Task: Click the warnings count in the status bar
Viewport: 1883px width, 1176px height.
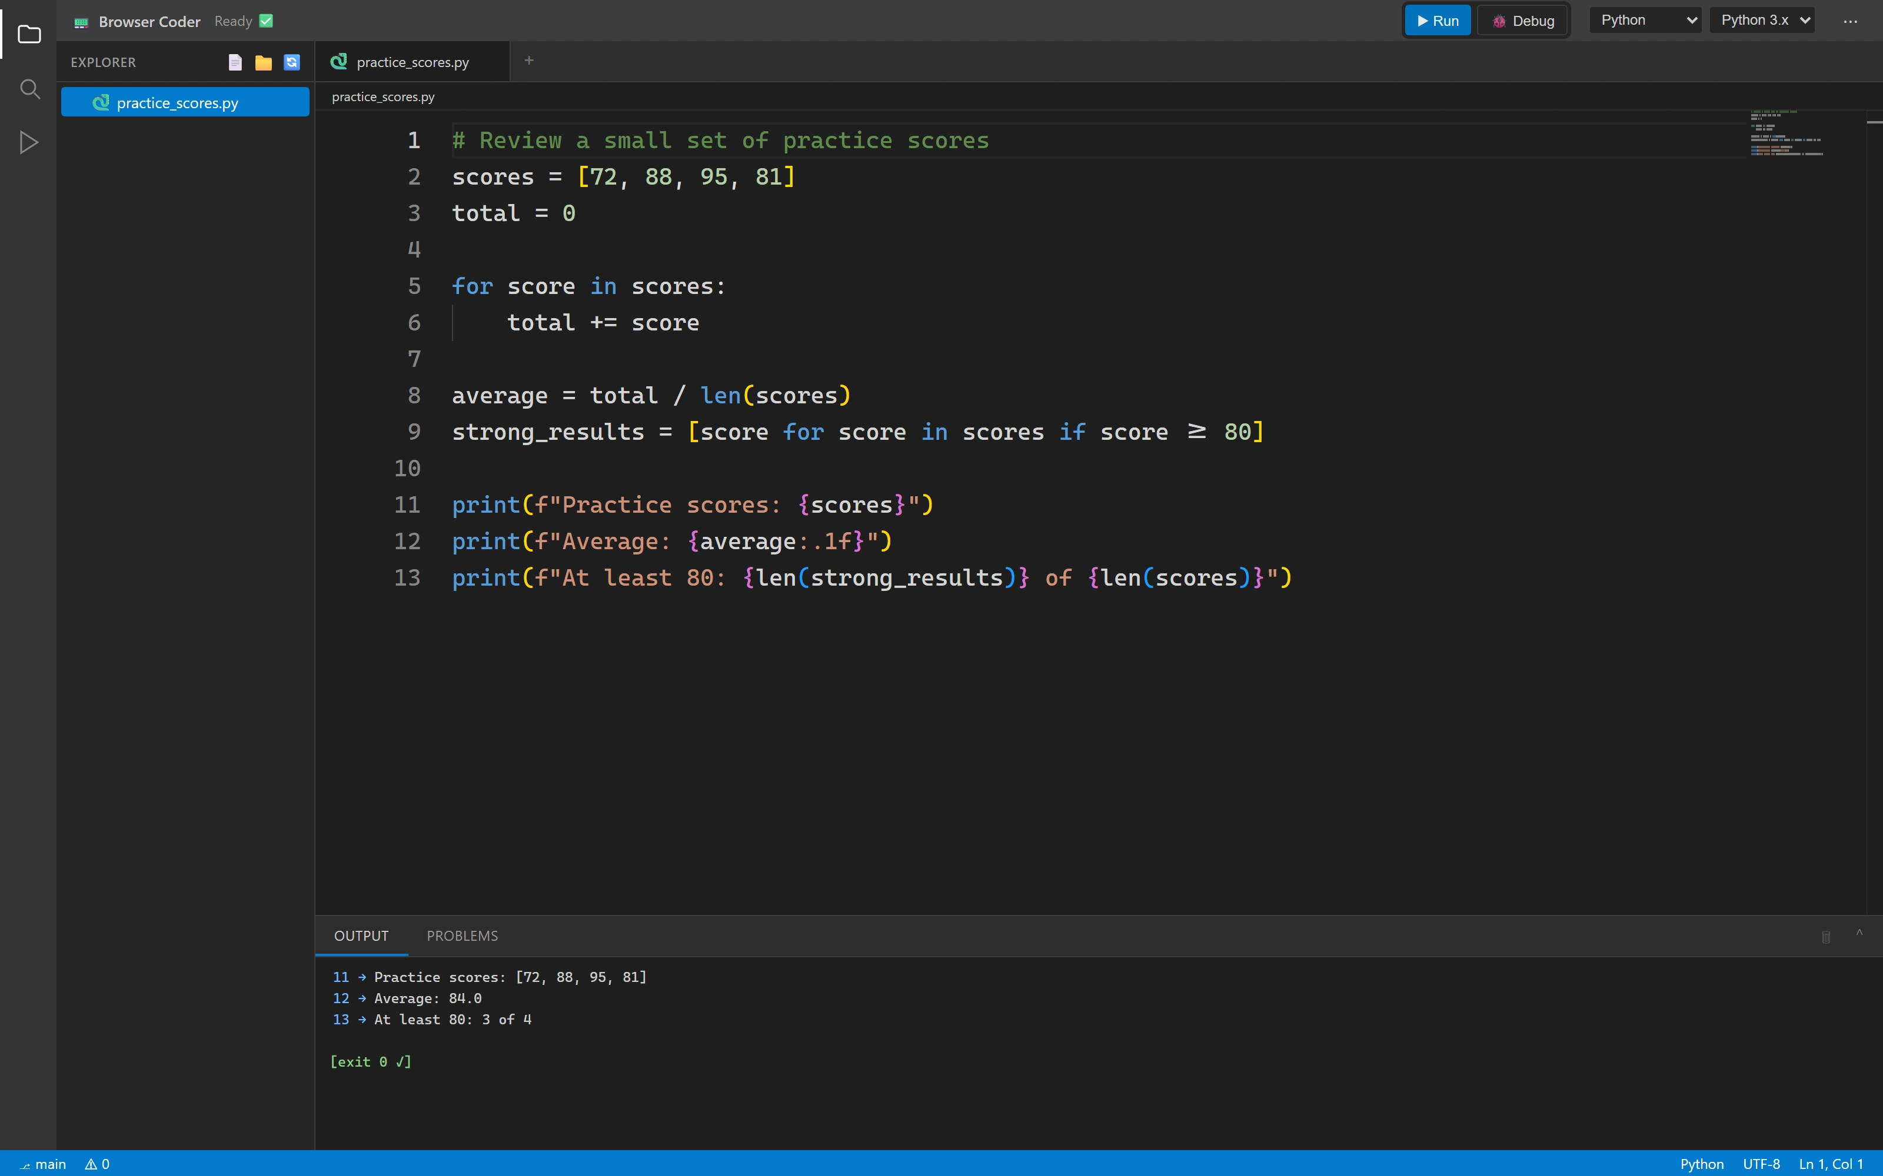Action: point(97,1164)
